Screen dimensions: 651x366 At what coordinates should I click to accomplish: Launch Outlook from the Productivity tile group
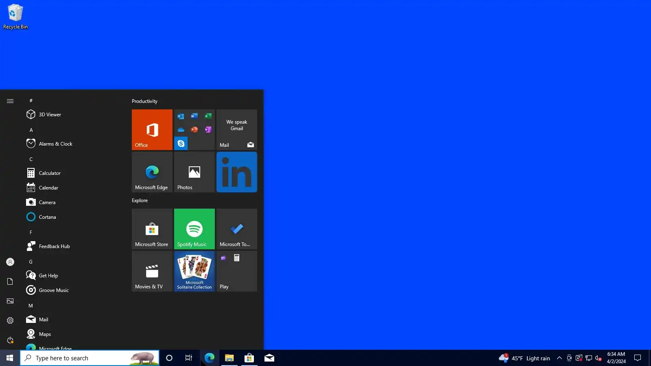coord(181,116)
